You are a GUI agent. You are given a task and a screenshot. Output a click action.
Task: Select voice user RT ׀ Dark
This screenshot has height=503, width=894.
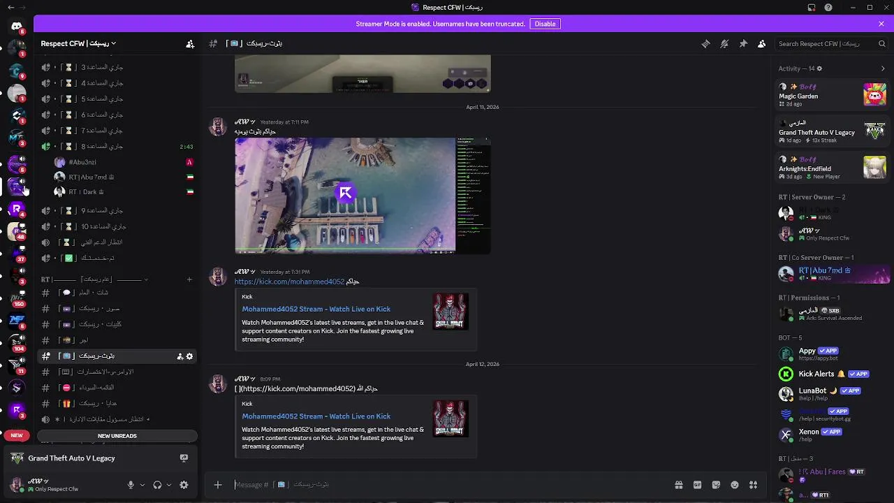coord(124,191)
